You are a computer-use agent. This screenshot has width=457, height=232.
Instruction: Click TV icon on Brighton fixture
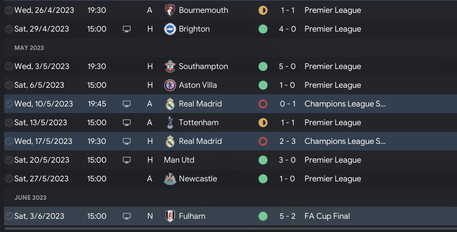[126, 29]
